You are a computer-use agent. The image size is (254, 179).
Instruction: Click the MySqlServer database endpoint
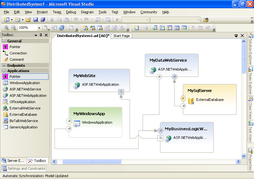pos(183,98)
